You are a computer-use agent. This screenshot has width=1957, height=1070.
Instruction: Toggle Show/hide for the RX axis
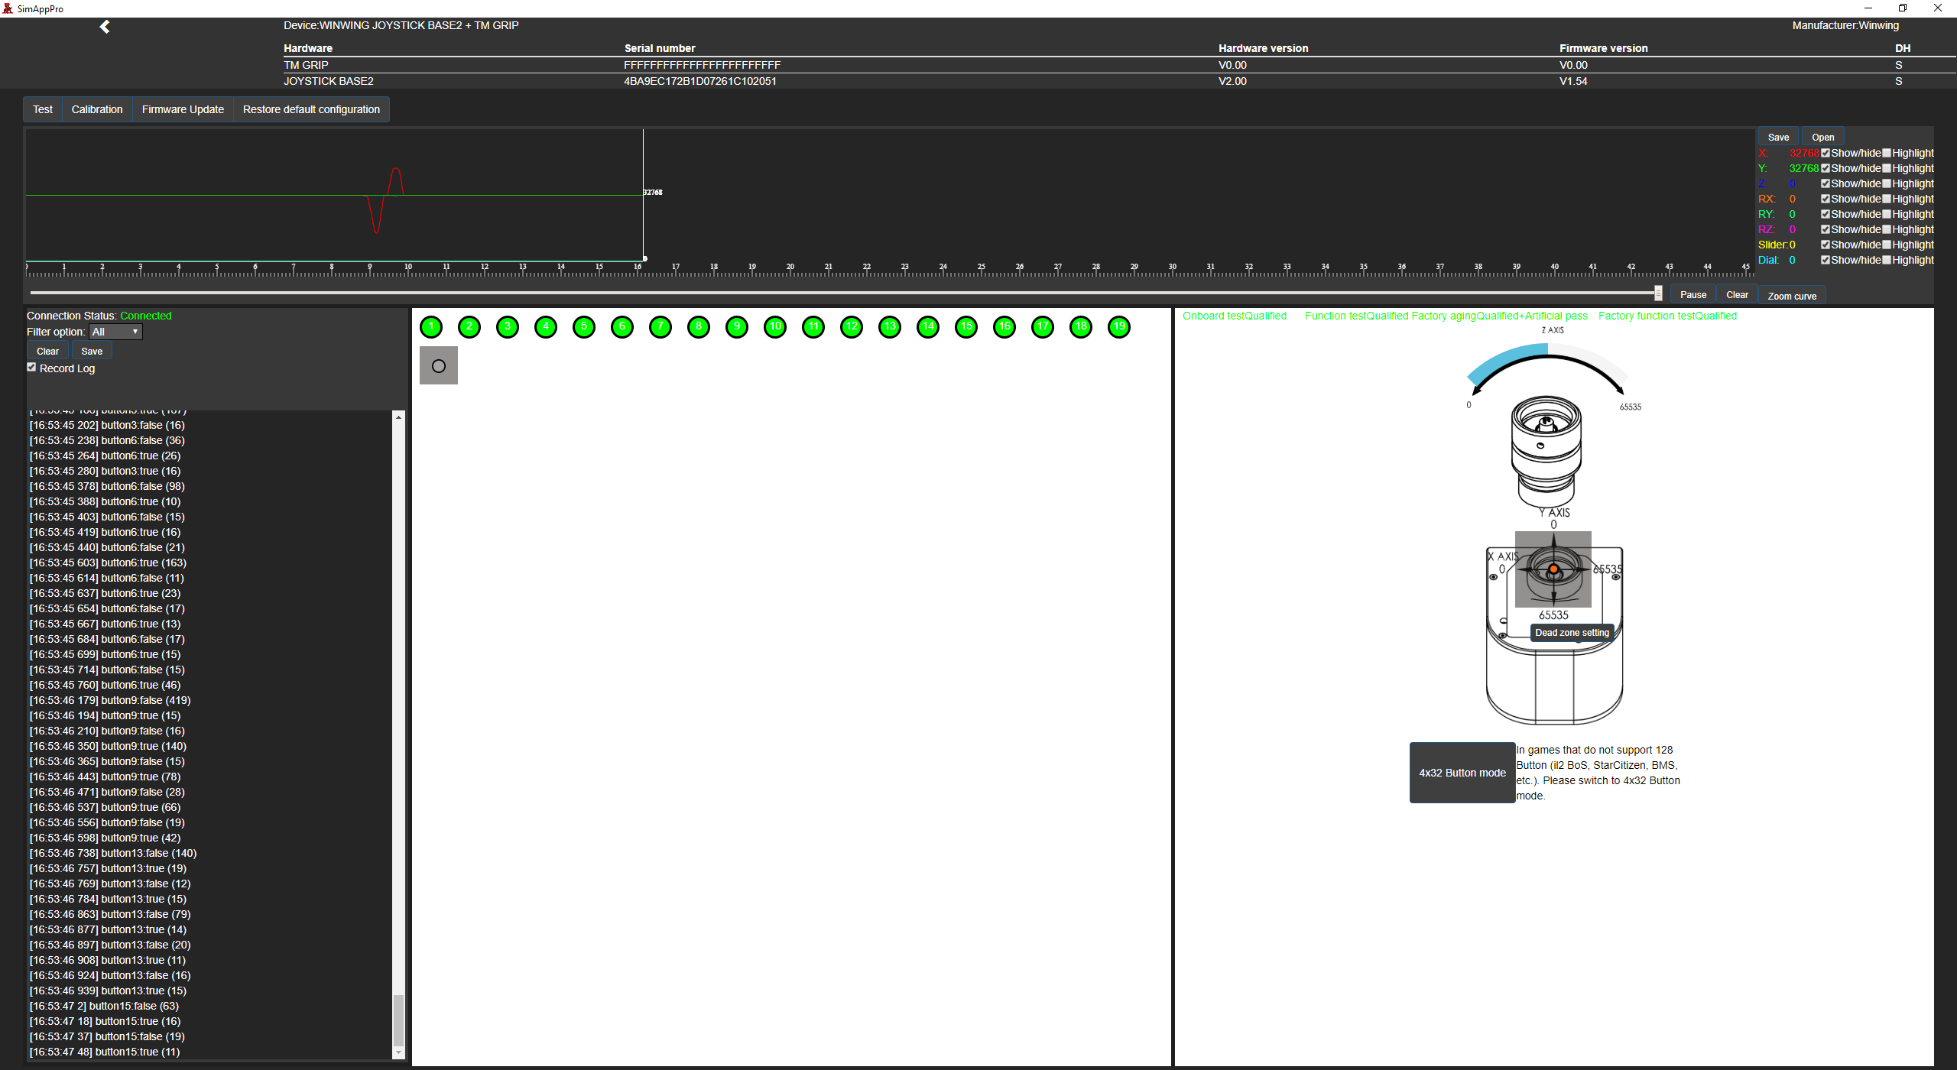tap(1826, 199)
